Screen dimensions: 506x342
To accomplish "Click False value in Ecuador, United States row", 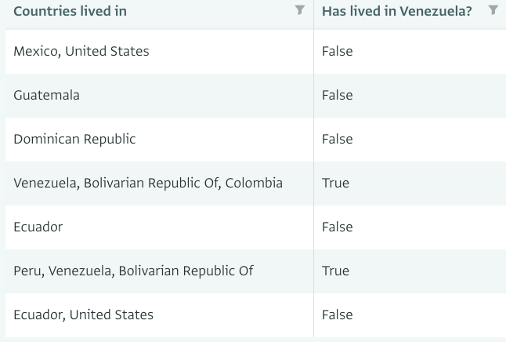I will click(338, 315).
